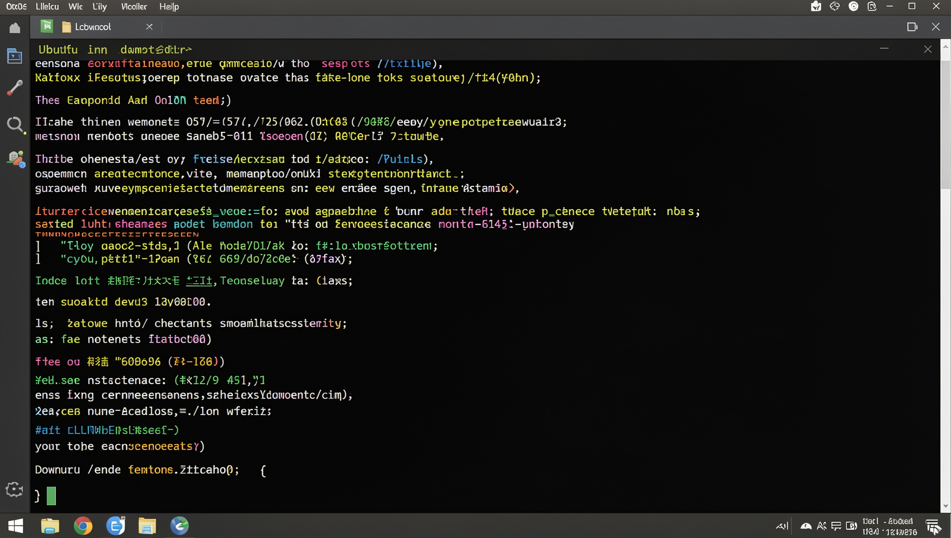Close the tab bar panel with its X
Screen dimensions: 951x538
936,27
